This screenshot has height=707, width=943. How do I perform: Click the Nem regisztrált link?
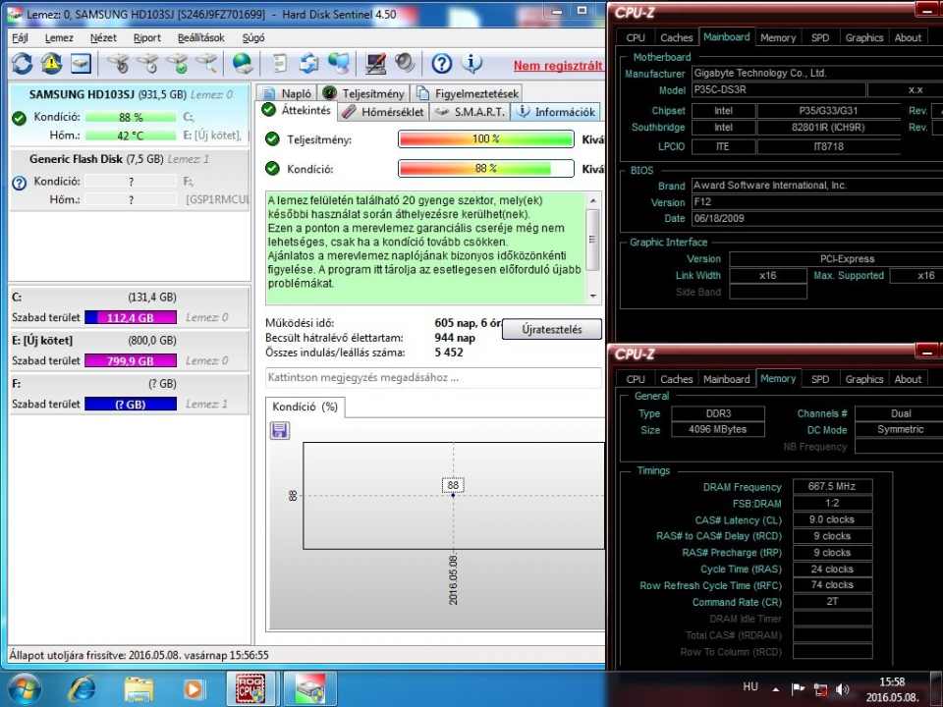tap(558, 66)
